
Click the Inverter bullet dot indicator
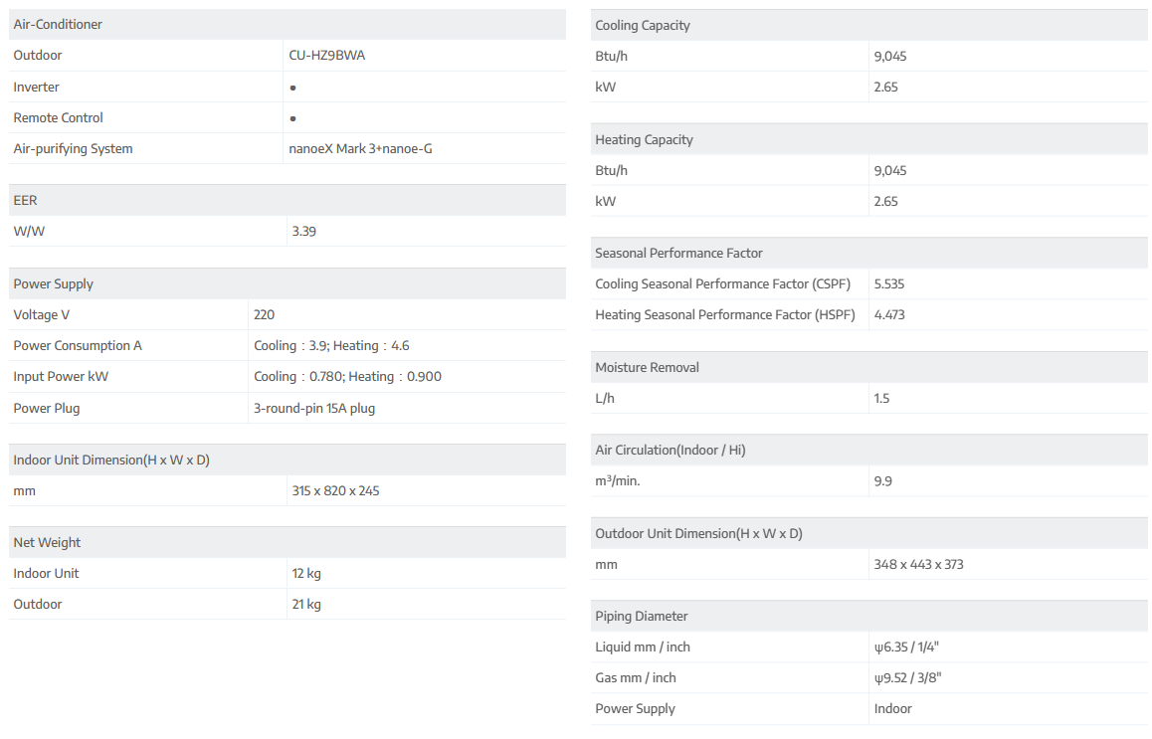(292, 88)
